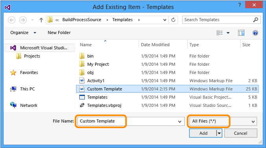Click the Add button

pyautogui.click(x=203, y=133)
